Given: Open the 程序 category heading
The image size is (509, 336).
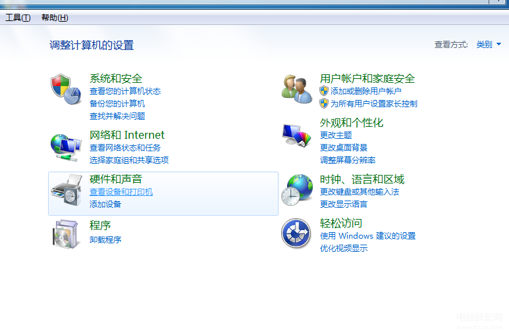Looking at the screenshot, I should (100, 225).
